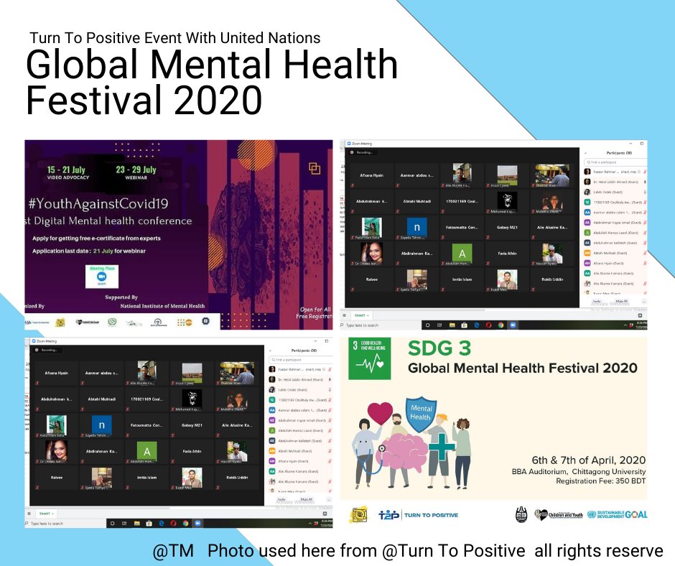Click the Zoom taskbar icon in the upper-right screenshot
The image size is (675, 566).
(513, 325)
